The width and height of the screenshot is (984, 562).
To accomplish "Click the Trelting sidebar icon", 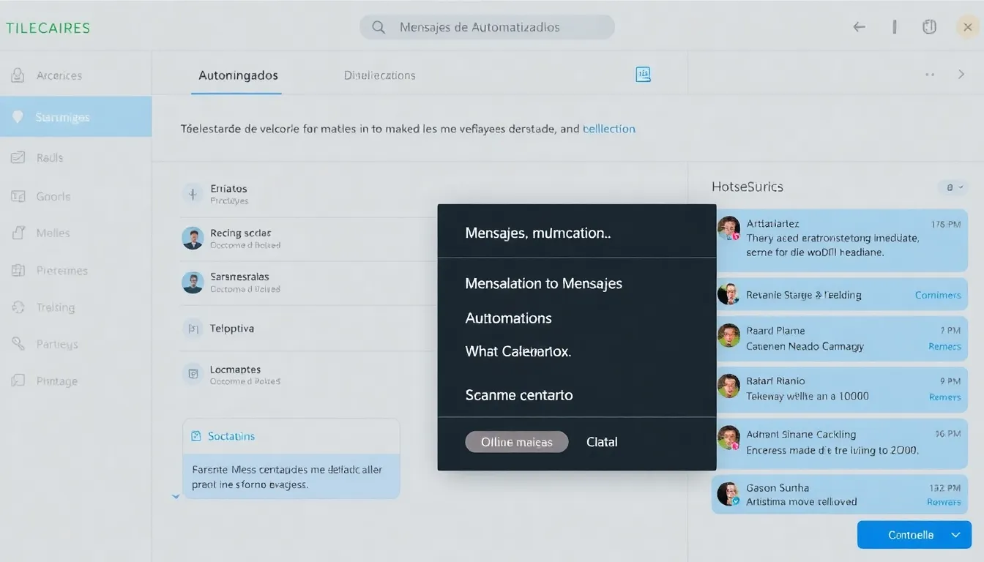I will [18, 307].
